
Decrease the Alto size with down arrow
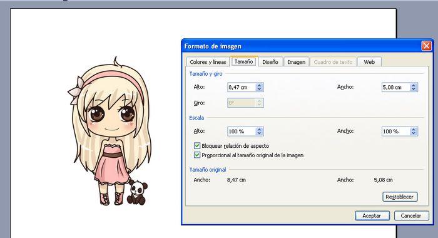260,89
